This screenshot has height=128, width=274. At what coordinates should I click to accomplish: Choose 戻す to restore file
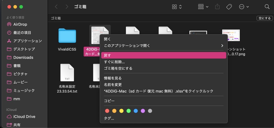[164, 55]
